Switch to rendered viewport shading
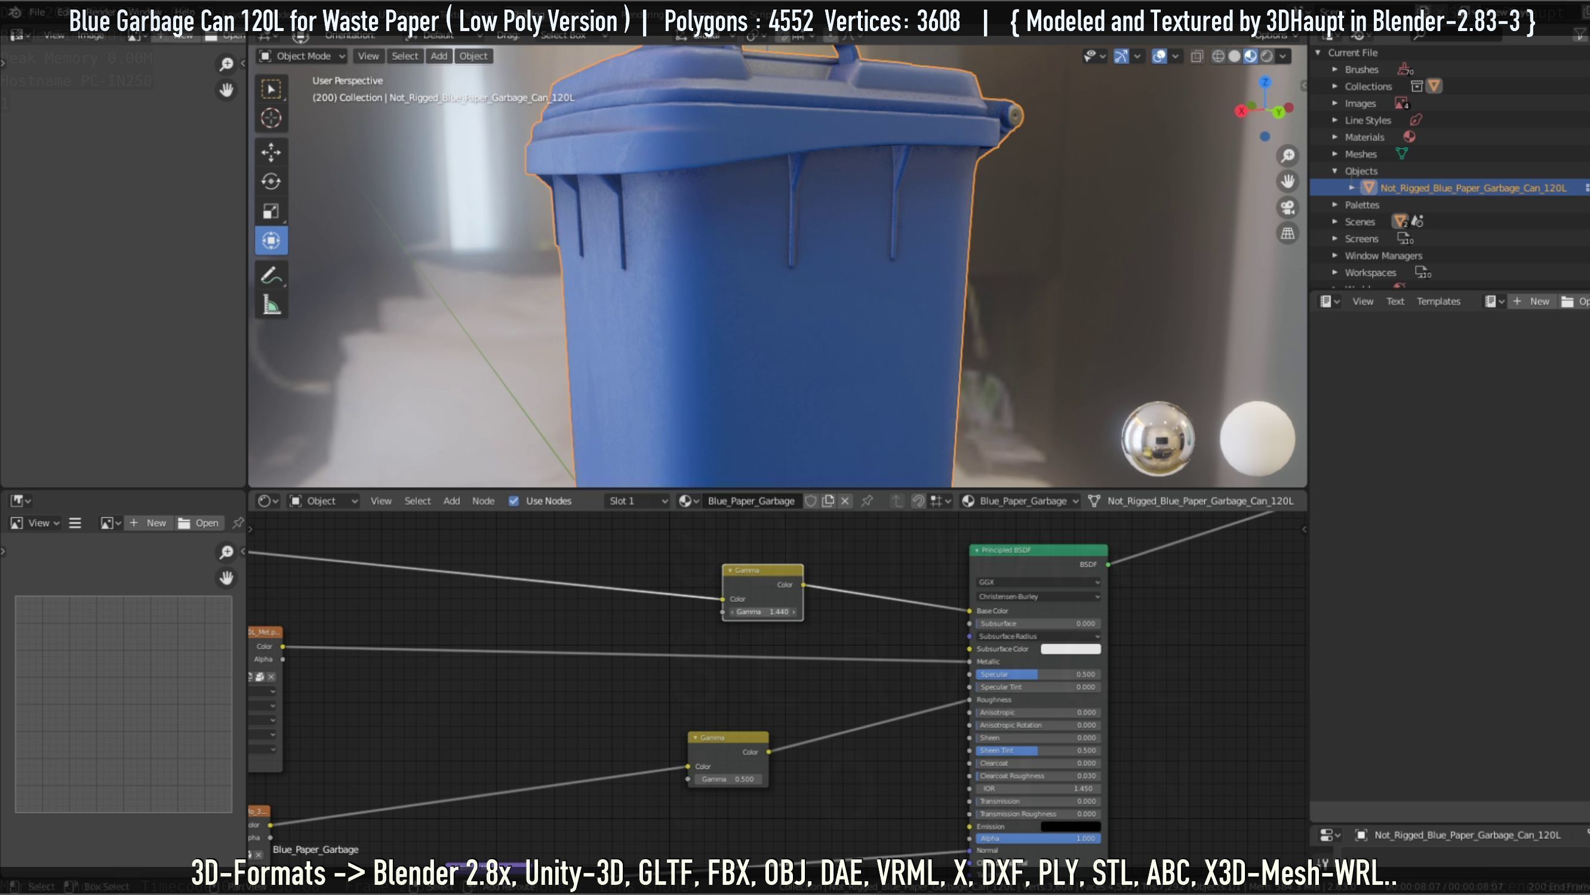1590x895 pixels. click(1266, 56)
